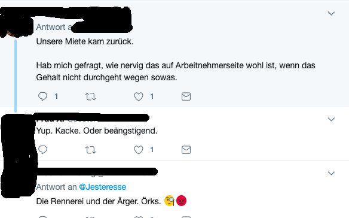
Task: Retweet the 'Yup. Kacke. Oder beängstigend.' tweet
Action: pyautogui.click(x=90, y=150)
